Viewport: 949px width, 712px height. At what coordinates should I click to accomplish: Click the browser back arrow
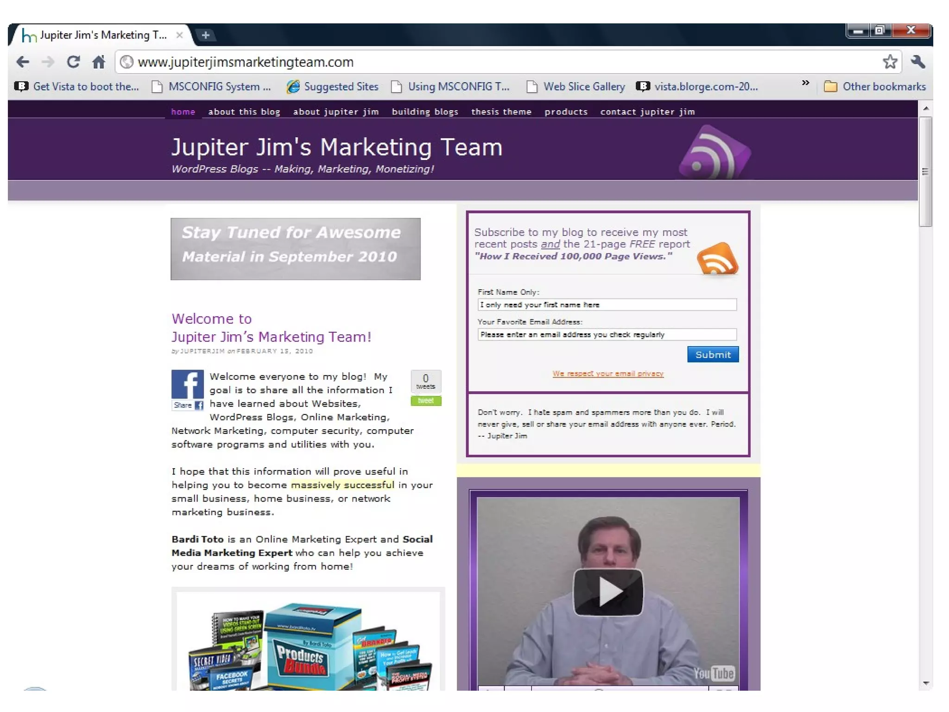click(x=22, y=62)
